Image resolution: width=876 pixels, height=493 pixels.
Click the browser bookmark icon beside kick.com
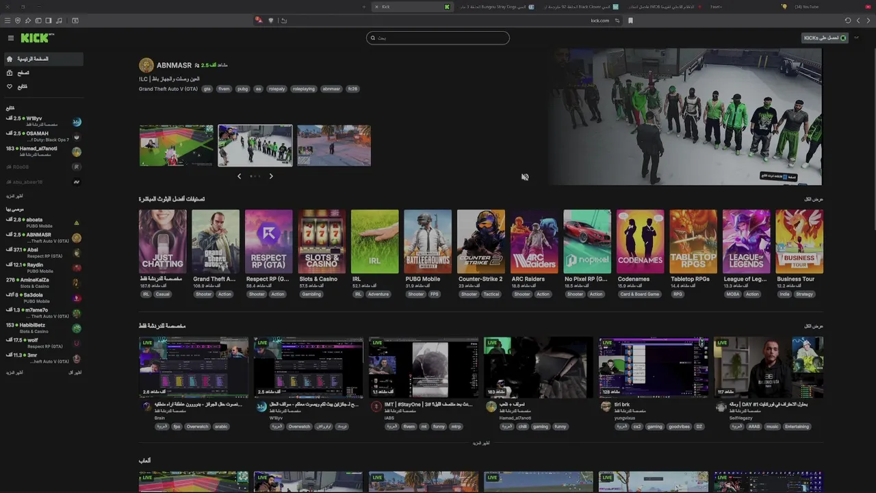(630, 21)
